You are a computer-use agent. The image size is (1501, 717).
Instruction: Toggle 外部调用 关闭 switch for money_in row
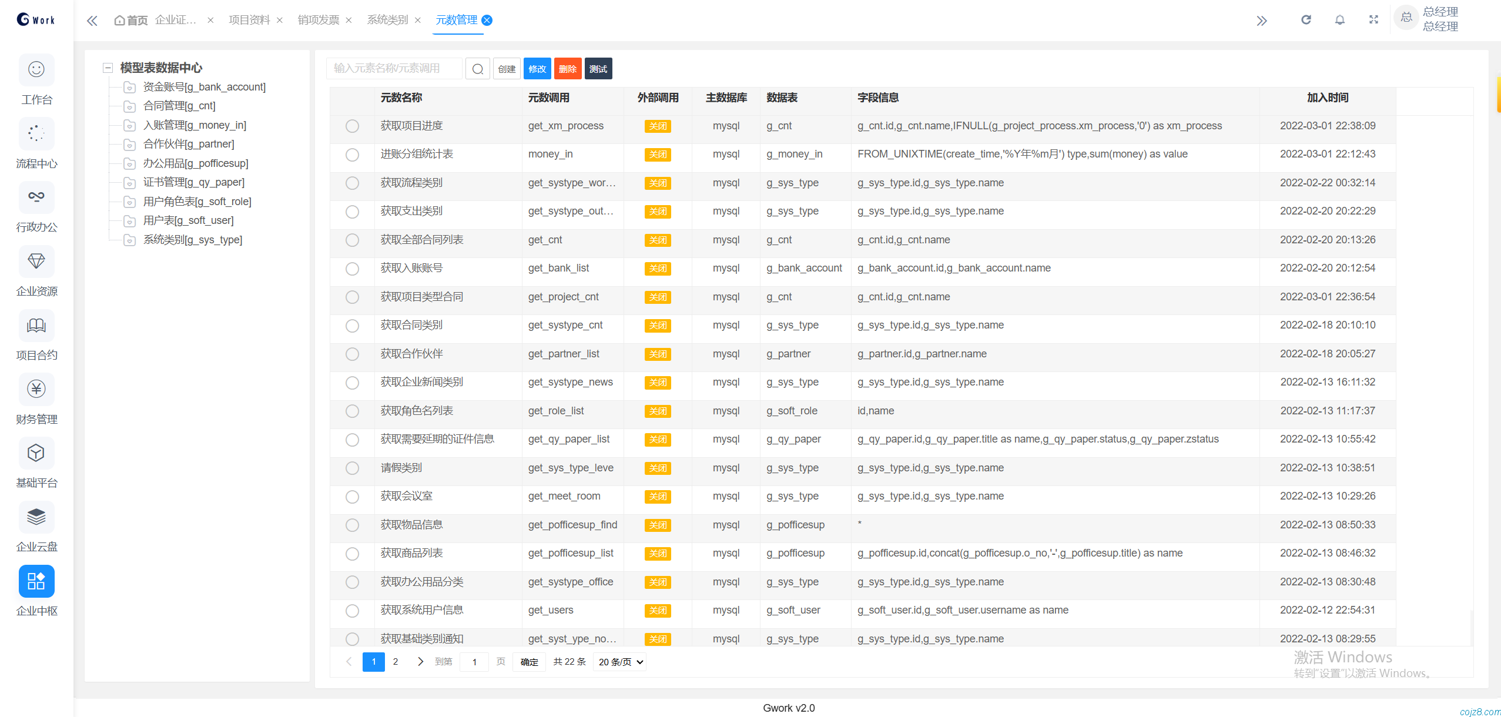click(x=658, y=155)
